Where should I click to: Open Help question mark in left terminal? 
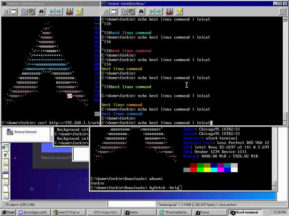(79, 12)
